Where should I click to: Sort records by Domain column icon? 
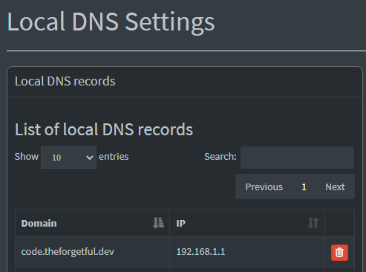pyautogui.click(x=158, y=223)
